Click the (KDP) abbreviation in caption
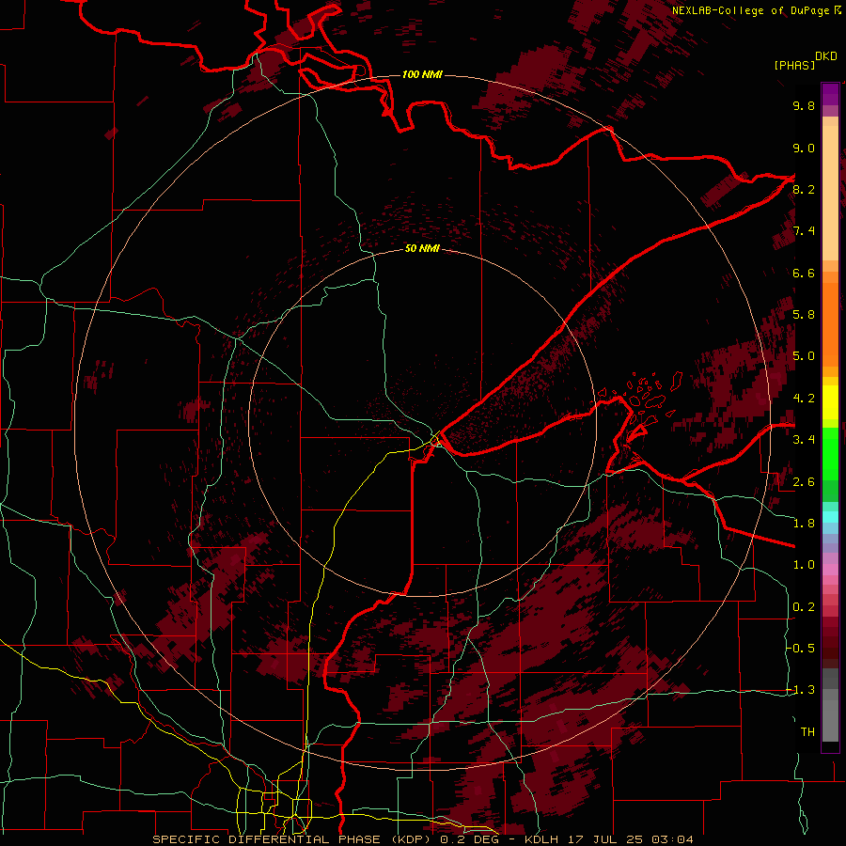 click(412, 839)
